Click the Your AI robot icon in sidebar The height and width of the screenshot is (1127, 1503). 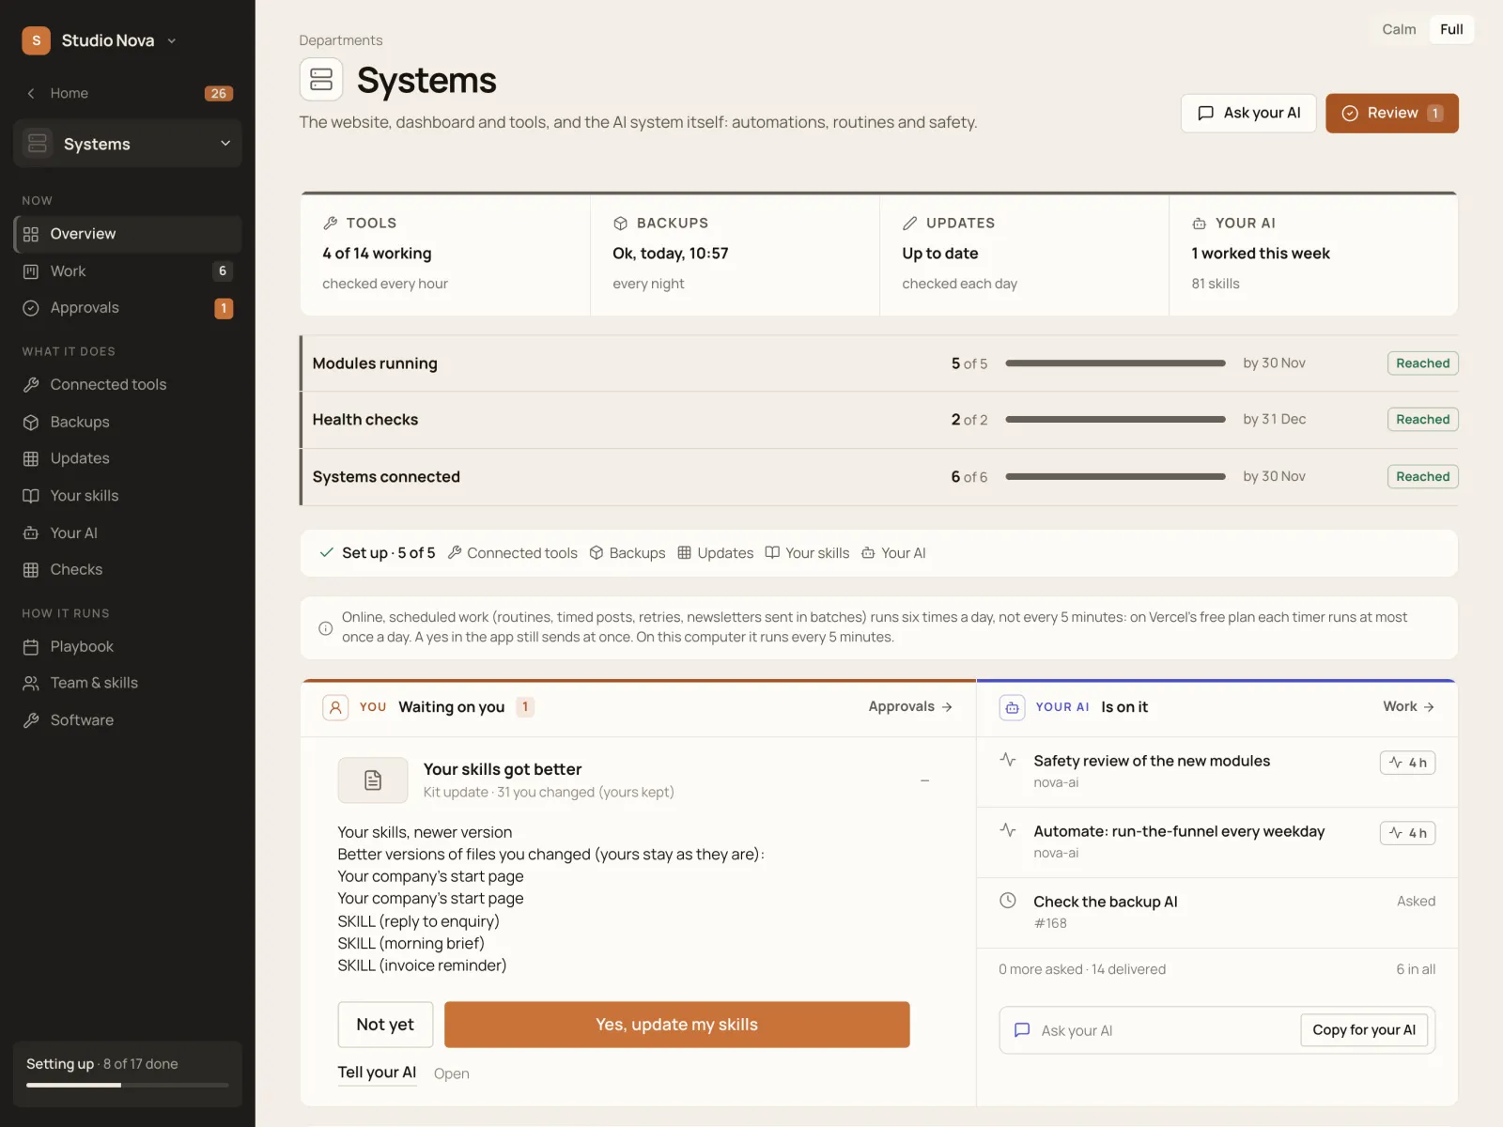[31, 533]
